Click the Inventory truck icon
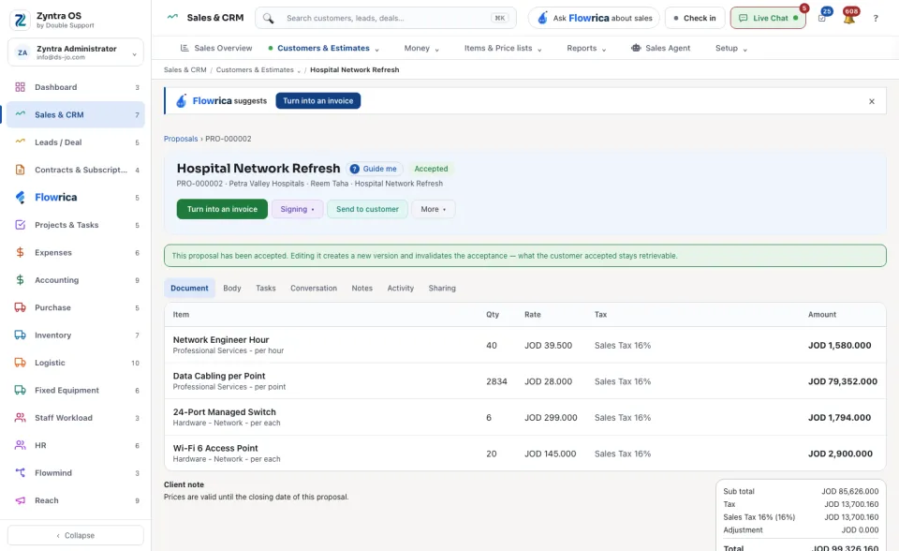 point(20,335)
